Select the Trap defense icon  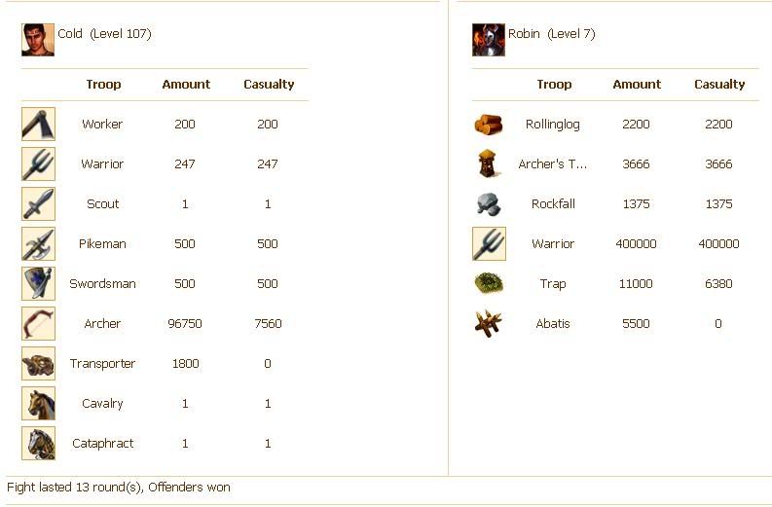pos(489,284)
